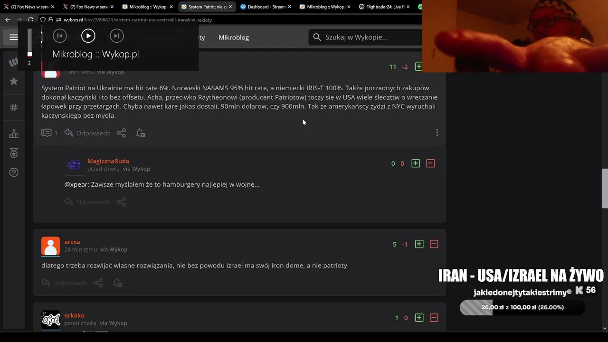Click 'przed chwilą' timestamp on MagicznaRuda's reply
This screenshot has height=342, width=608.
click(104, 169)
